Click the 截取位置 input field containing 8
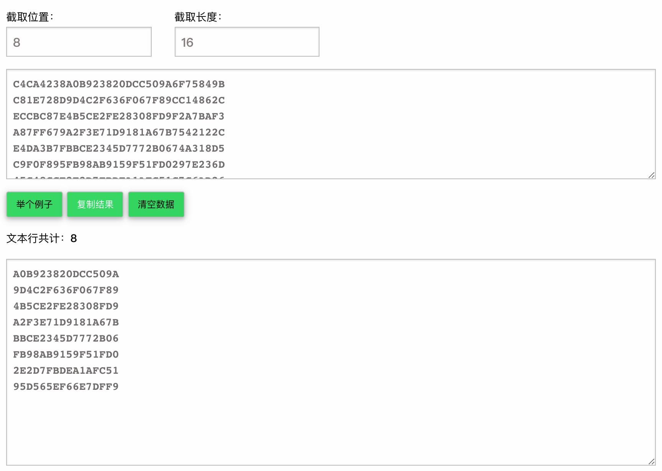The width and height of the screenshot is (662, 471). coord(79,42)
